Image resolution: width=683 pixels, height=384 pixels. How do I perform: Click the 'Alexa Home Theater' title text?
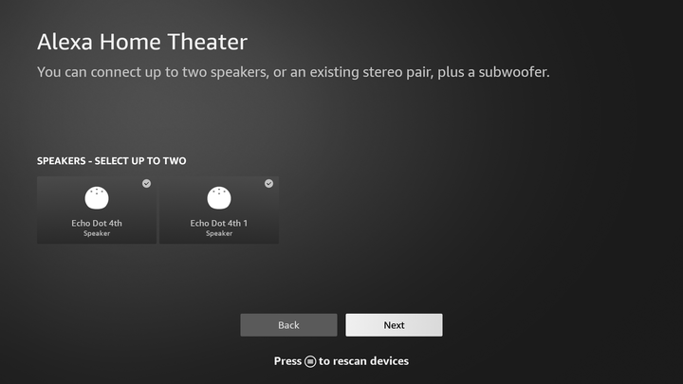142,42
